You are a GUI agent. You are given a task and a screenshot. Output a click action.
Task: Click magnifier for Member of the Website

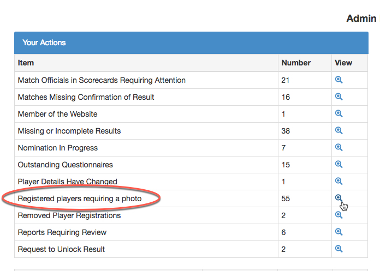339,114
